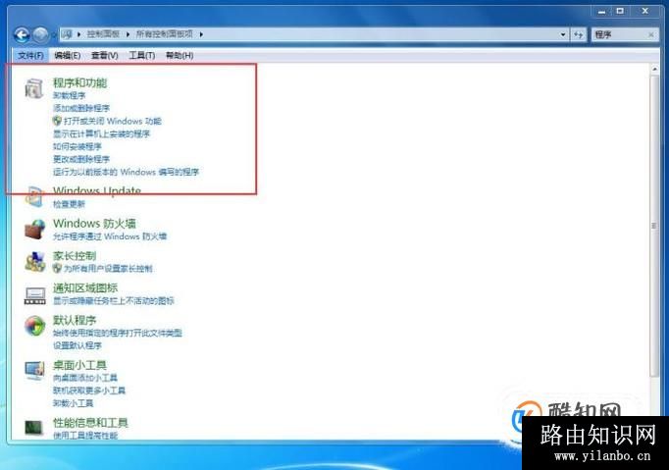
Task: Open the 工具(T) menu
Action: coord(141,56)
